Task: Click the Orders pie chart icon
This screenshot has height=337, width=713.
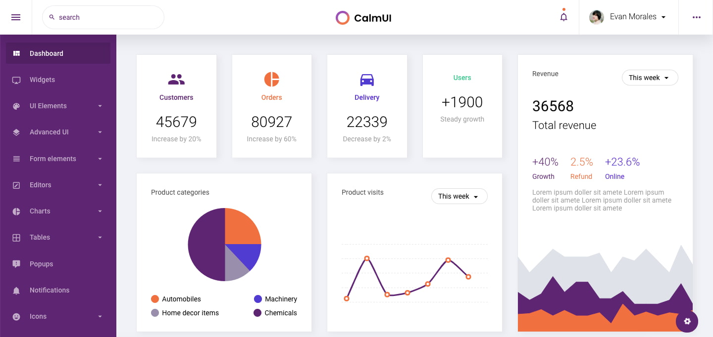Action: 271,79
